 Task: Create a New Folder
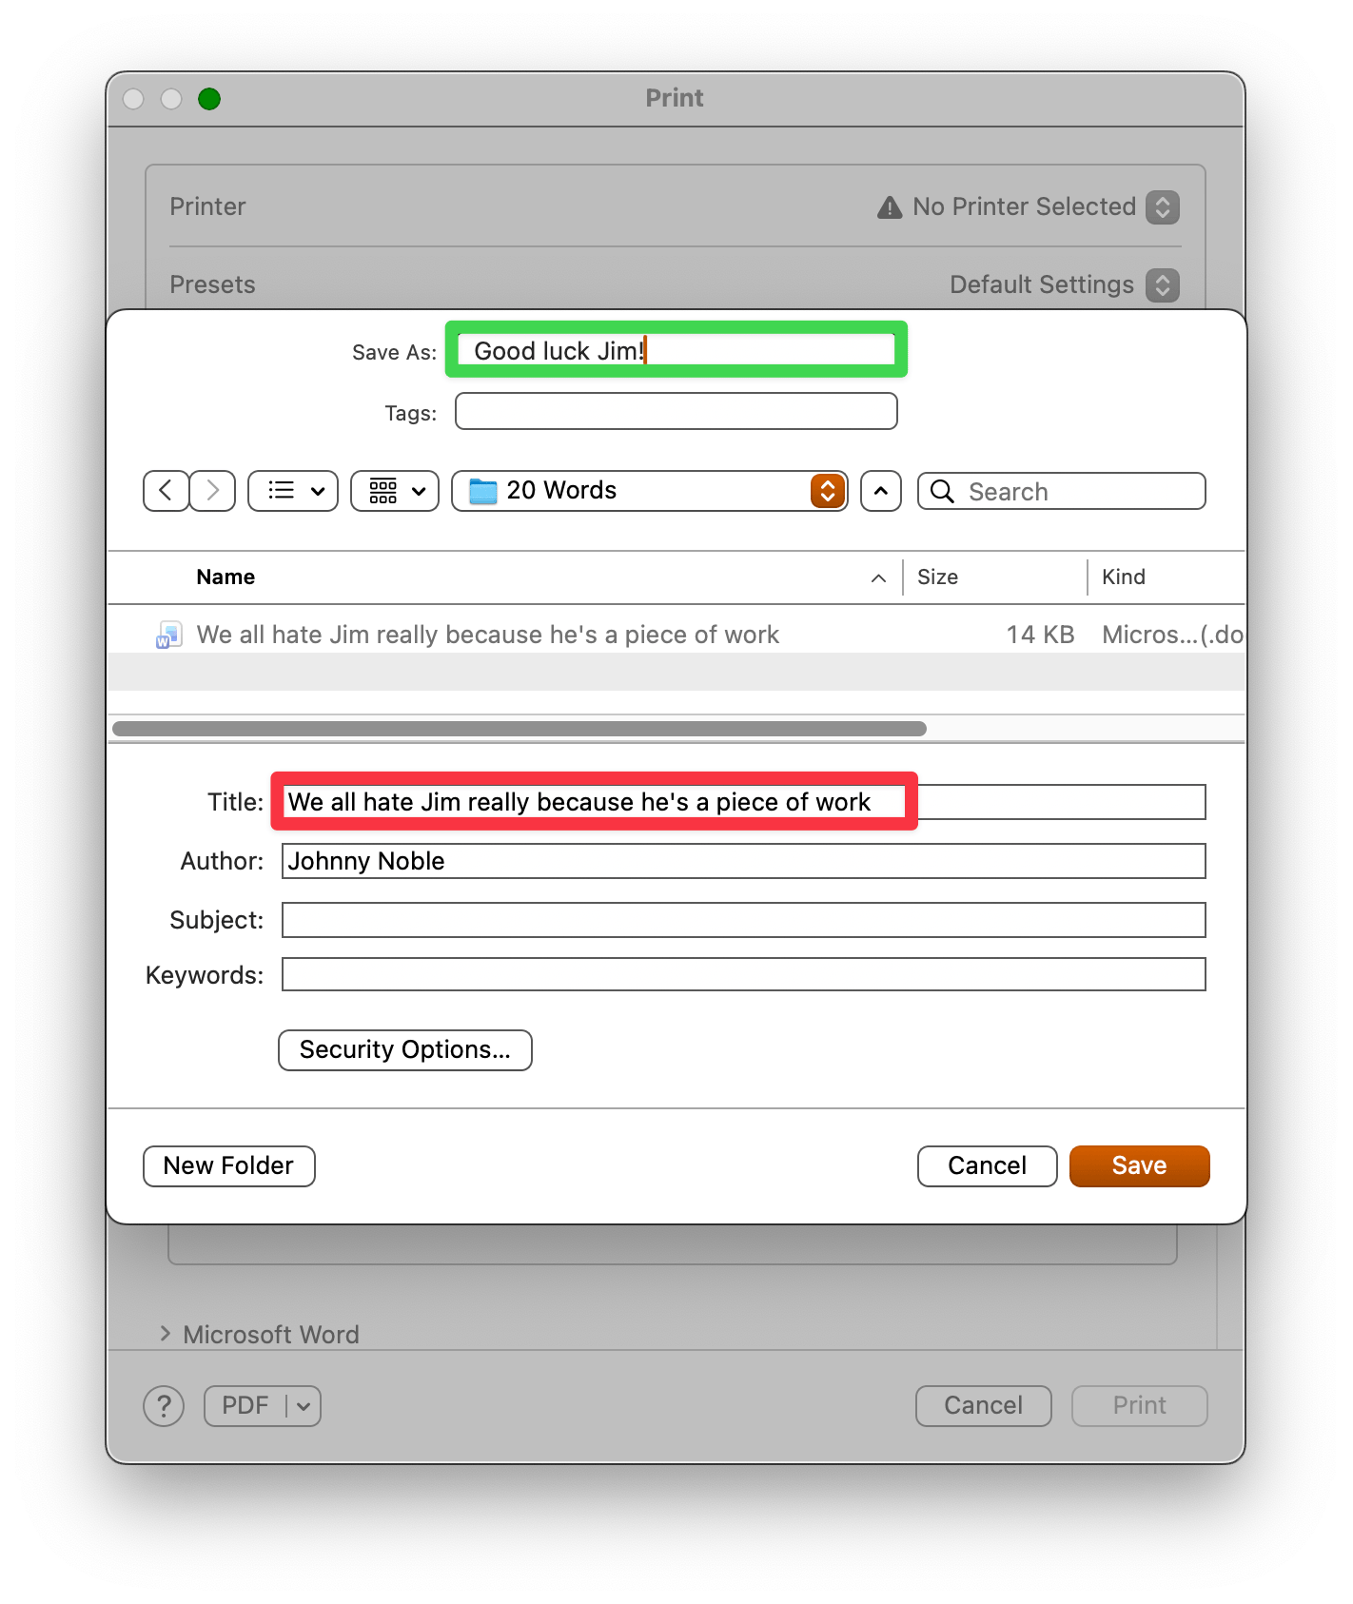229,1166
